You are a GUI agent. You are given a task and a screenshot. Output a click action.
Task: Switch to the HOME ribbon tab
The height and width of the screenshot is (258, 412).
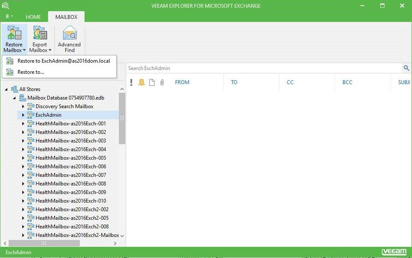click(x=33, y=17)
